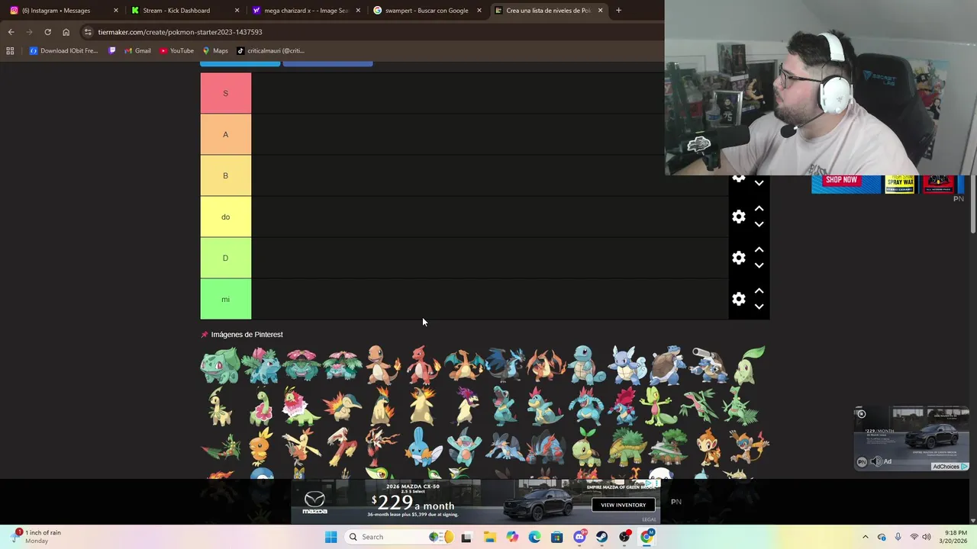The height and width of the screenshot is (549, 977).
Task: Move the 'do' tier row down
Action: (x=759, y=224)
